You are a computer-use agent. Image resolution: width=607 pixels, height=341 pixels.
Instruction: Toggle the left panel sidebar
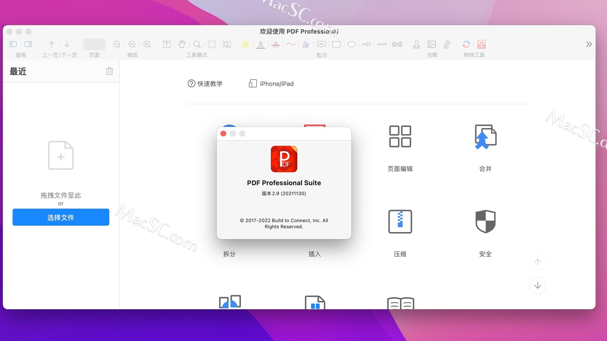tap(13, 44)
